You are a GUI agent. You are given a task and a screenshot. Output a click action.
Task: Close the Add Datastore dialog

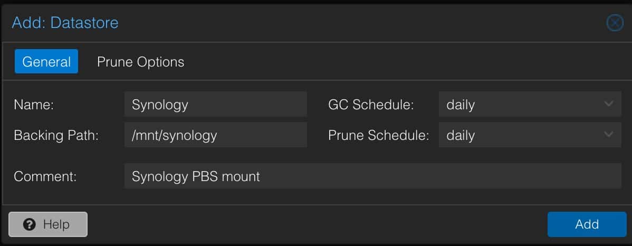(x=615, y=23)
